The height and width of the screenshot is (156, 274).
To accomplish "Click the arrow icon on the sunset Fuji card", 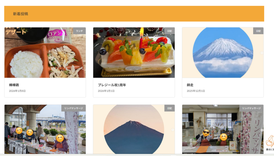I will [x=173, y=130].
